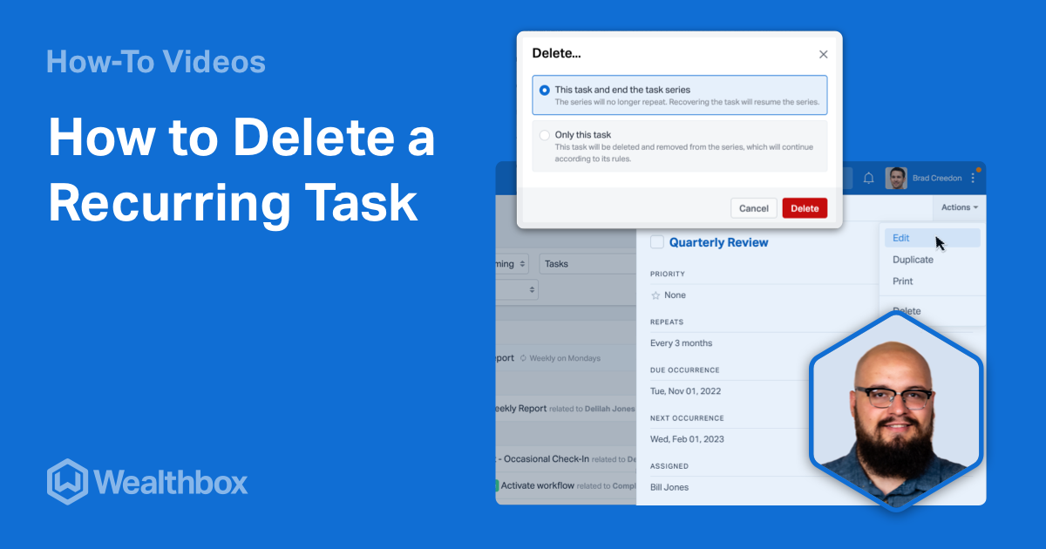Click the priority star icon beside None
The image size is (1046, 549).
click(655, 295)
